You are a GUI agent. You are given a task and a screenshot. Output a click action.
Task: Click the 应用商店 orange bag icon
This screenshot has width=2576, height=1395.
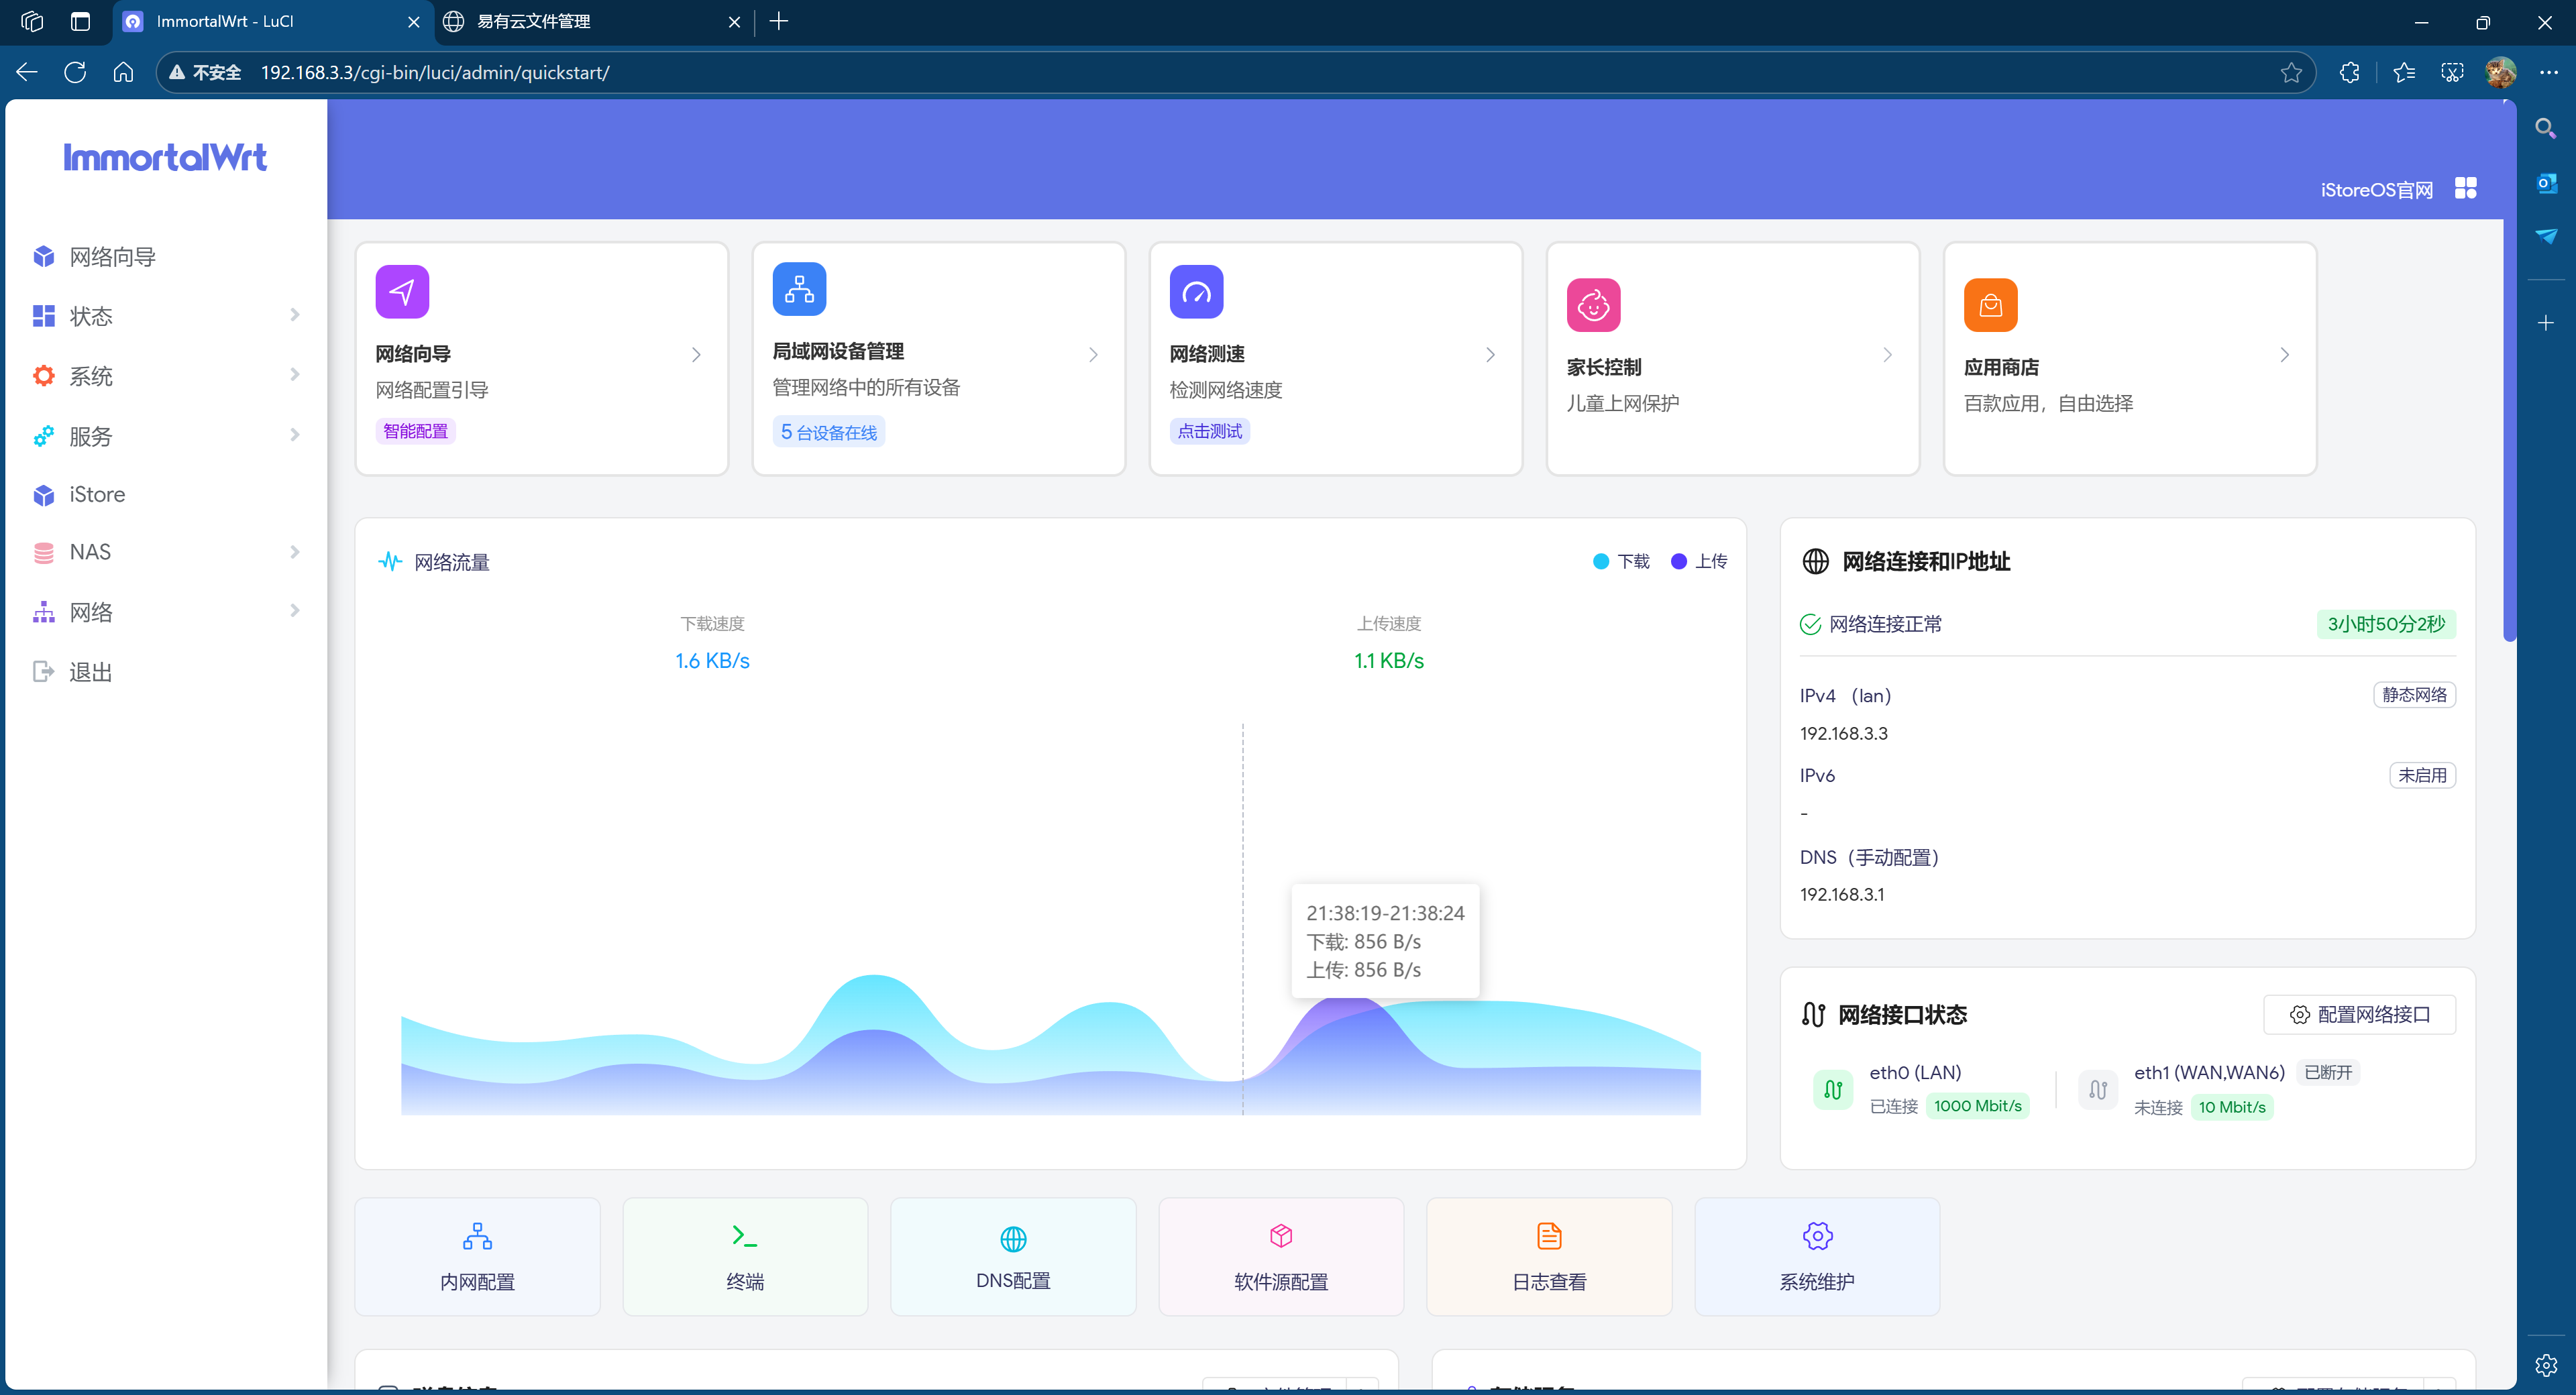coord(1990,305)
